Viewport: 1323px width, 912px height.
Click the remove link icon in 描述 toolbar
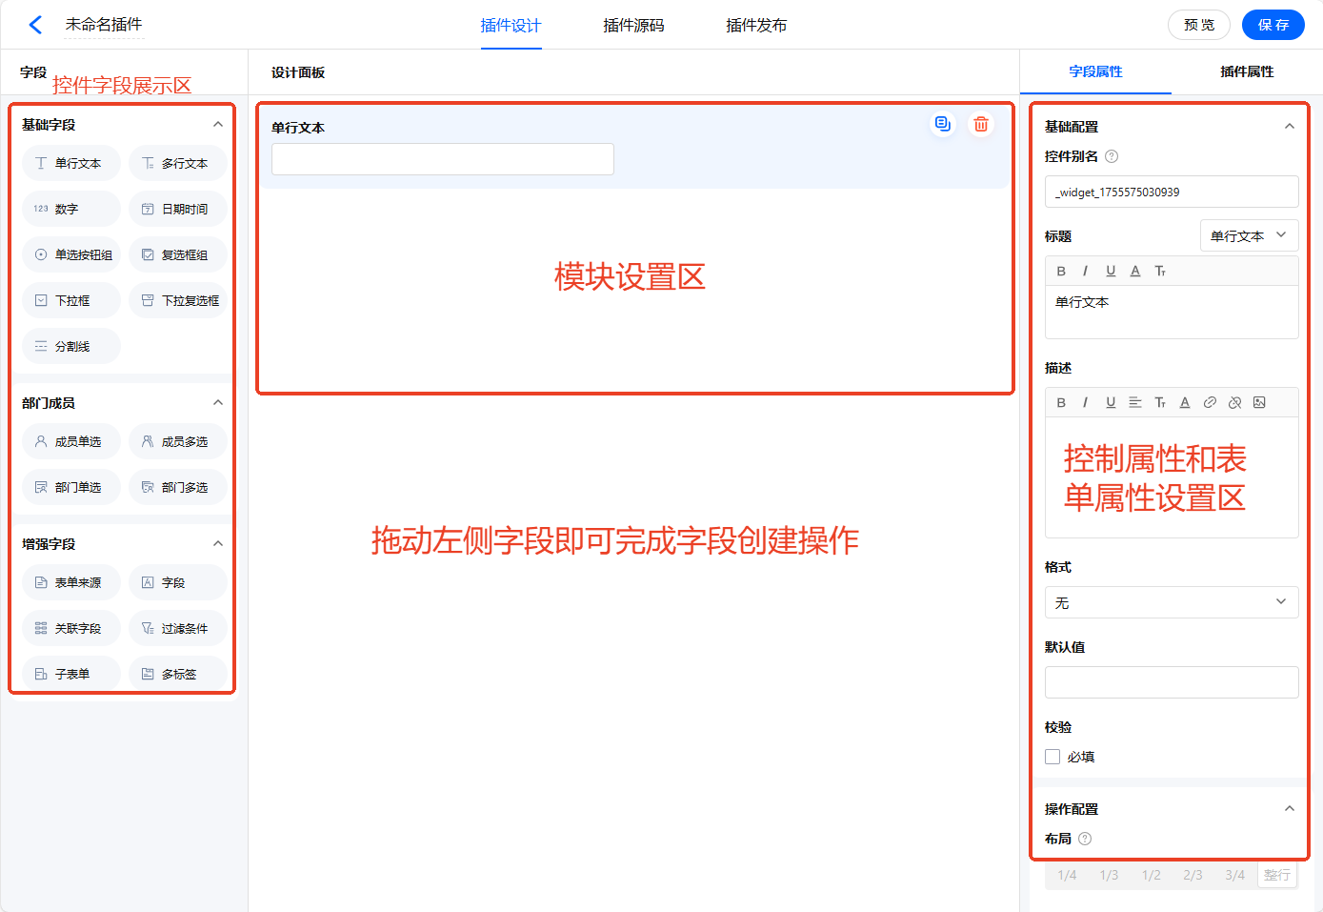pyautogui.click(x=1234, y=402)
